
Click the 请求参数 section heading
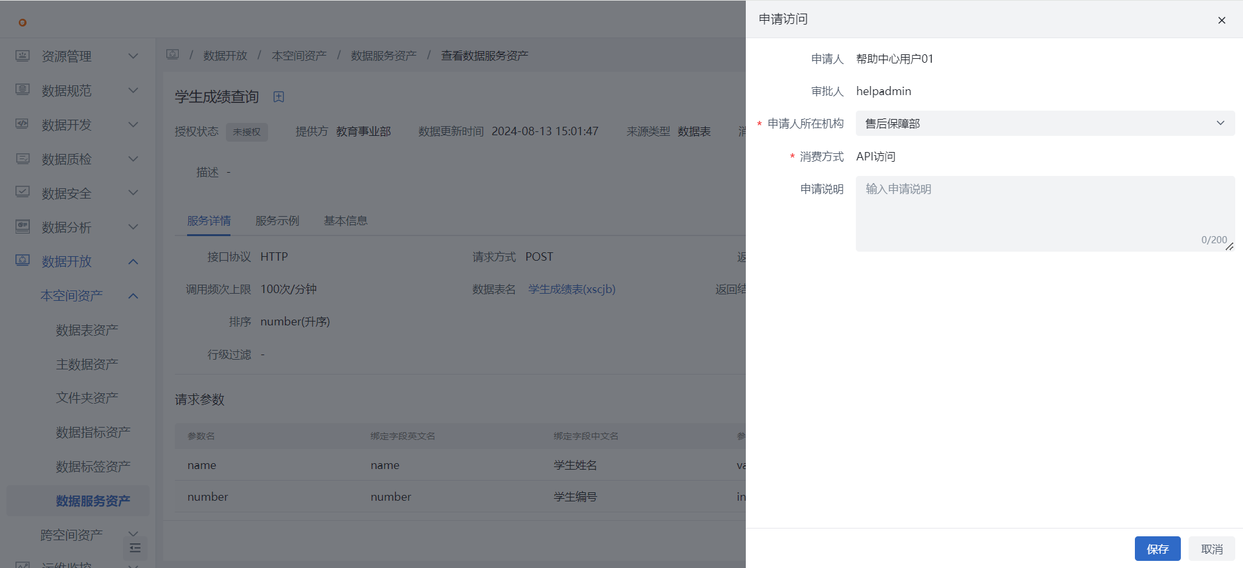pos(199,400)
